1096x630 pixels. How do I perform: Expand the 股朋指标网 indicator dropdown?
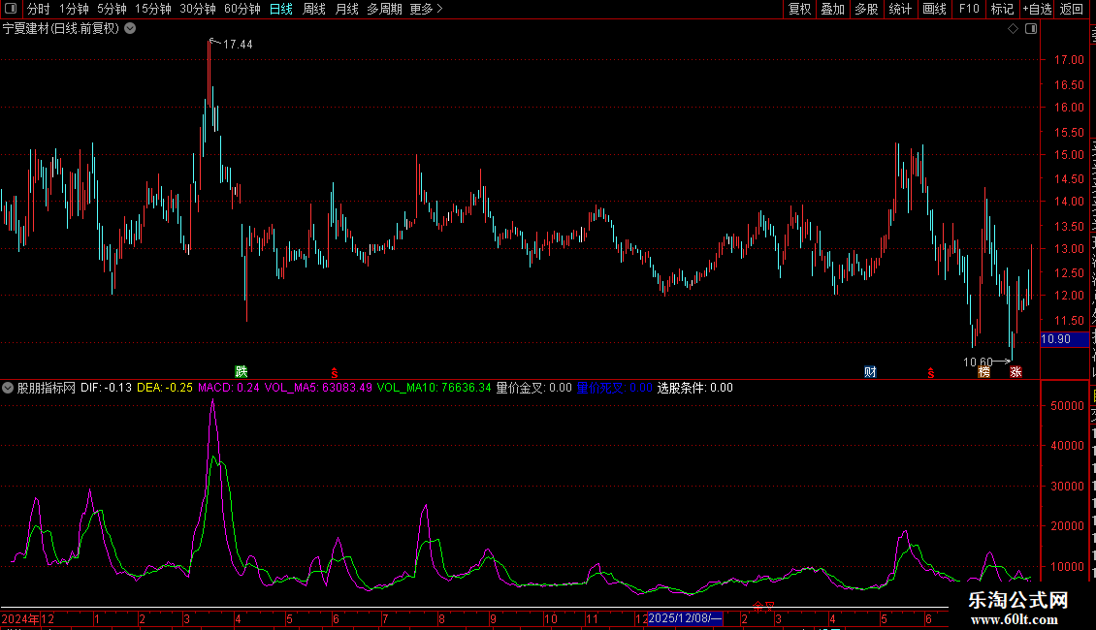8,388
